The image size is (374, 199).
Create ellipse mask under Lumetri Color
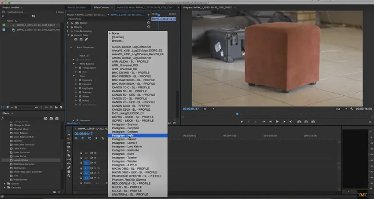coord(76,39)
